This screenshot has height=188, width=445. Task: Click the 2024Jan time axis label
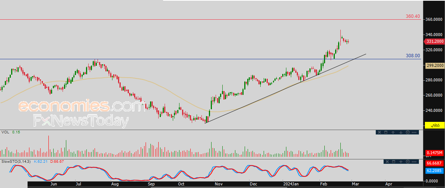coord(291,184)
